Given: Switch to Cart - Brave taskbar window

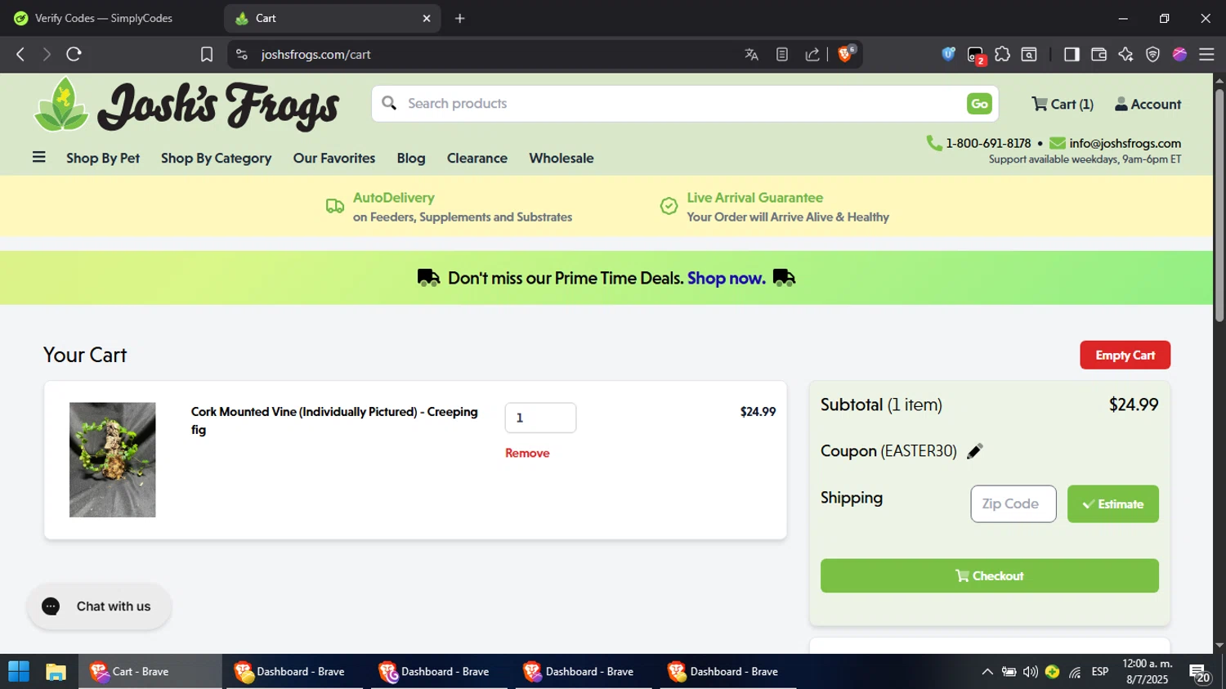Looking at the screenshot, I should point(150,672).
